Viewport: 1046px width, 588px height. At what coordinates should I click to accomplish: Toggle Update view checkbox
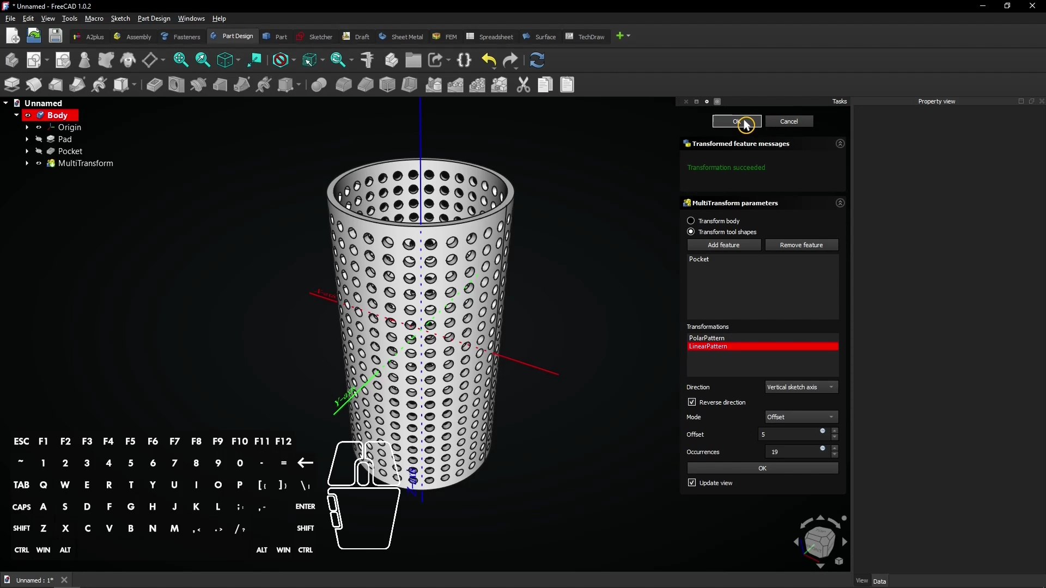tap(692, 483)
